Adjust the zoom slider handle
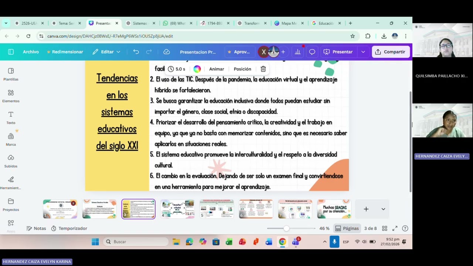 coord(287,228)
